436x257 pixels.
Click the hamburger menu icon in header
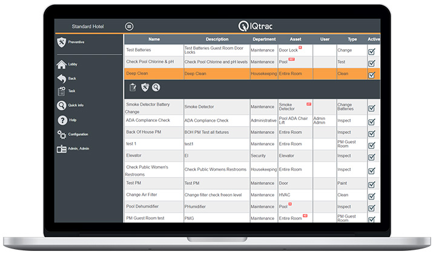tap(129, 27)
